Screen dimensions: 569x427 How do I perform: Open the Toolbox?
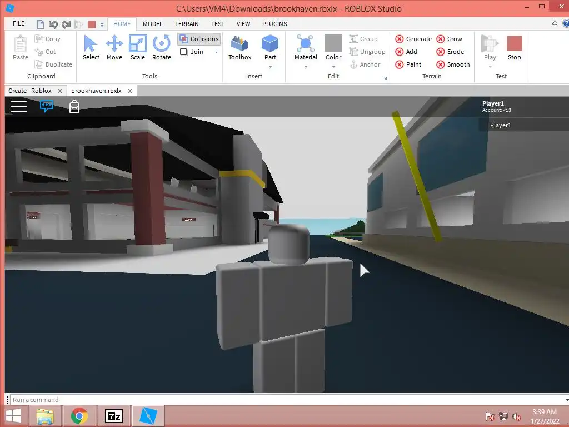240,48
